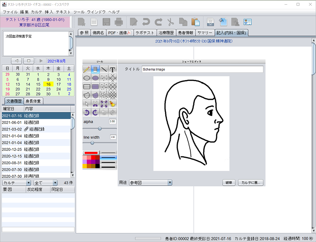Expand the 全て filter dropdown
Viewport: 316px width, 242px height.
click(45, 183)
